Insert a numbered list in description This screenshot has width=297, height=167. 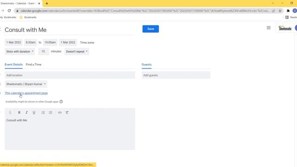[x=43, y=112]
